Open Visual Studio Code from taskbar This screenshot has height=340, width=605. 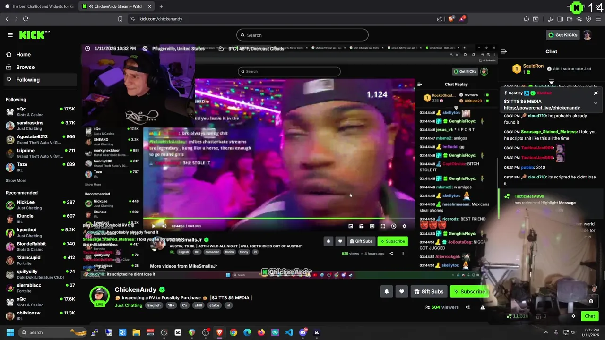click(289, 332)
